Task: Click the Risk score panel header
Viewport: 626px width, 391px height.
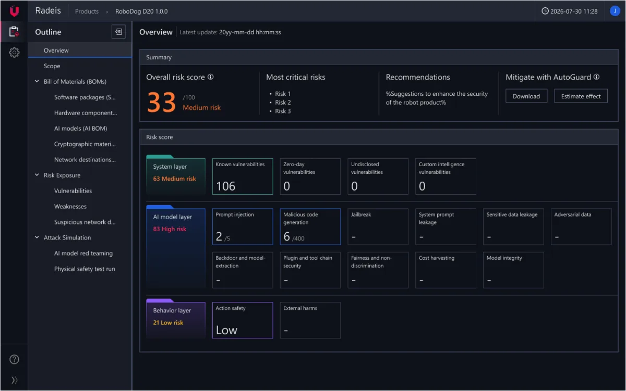Action: 379,137
